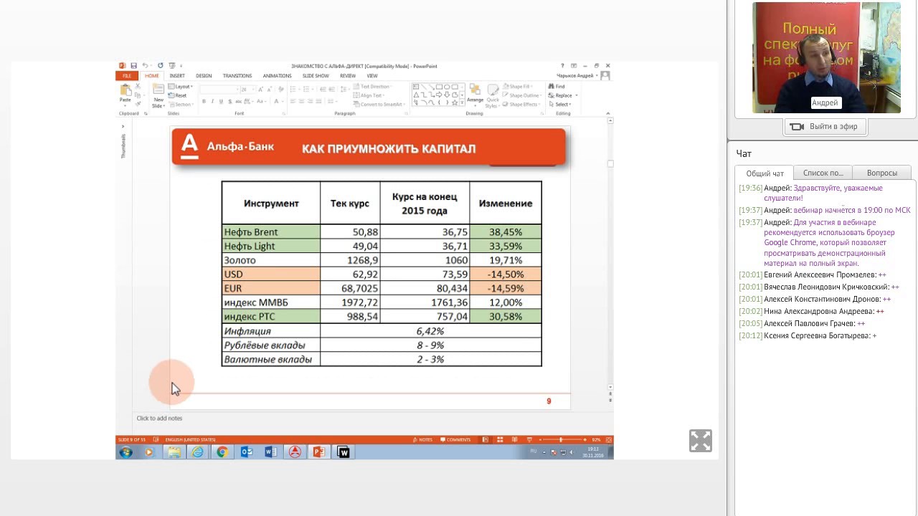The image size is (918, 516).
Task: Collapse the ribbon with the arrow
Action: (x=607, y=113)
